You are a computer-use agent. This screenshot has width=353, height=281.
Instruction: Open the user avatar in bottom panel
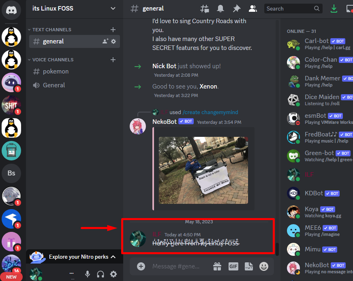pyautogui.click(x=36, y=274)
